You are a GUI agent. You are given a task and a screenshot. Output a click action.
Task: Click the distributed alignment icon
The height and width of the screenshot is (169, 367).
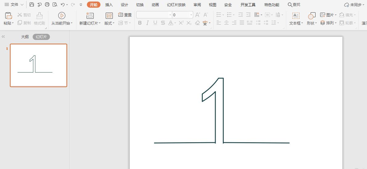[250, 23]
